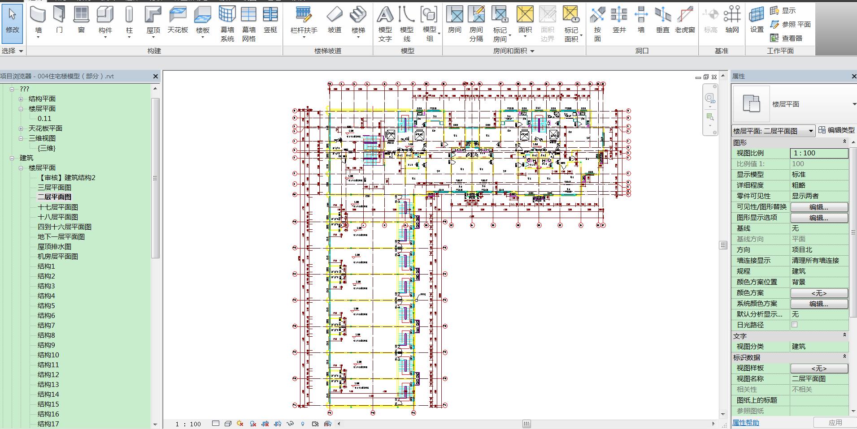Click the 1 : 100 view scale control
The width and height of the screenshot is (857, 429).
(188, 424)
